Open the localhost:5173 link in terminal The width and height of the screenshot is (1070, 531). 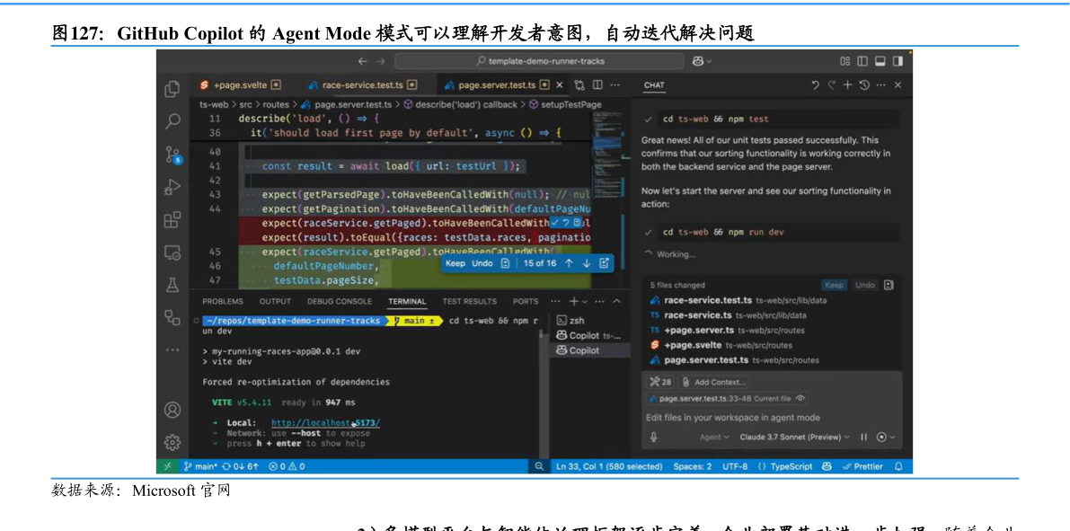325,423
